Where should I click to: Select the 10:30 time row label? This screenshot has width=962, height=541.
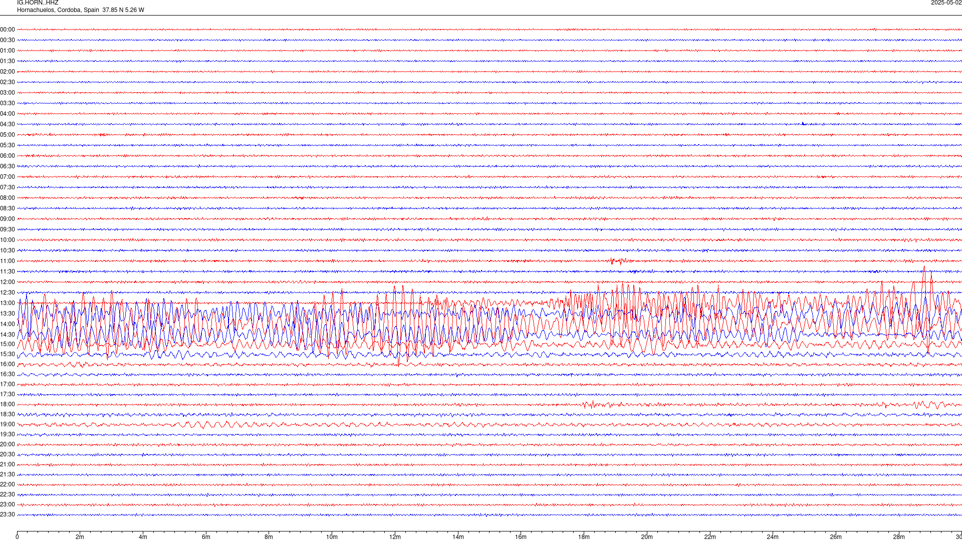click(8, 250)
